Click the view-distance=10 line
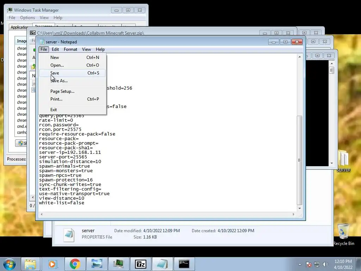361x271 pixels. pyautogui.click(x=61, y=198)
